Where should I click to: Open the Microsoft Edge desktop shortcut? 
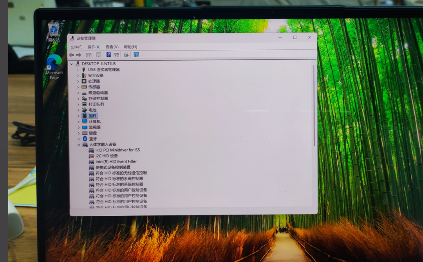coord(54,67)
